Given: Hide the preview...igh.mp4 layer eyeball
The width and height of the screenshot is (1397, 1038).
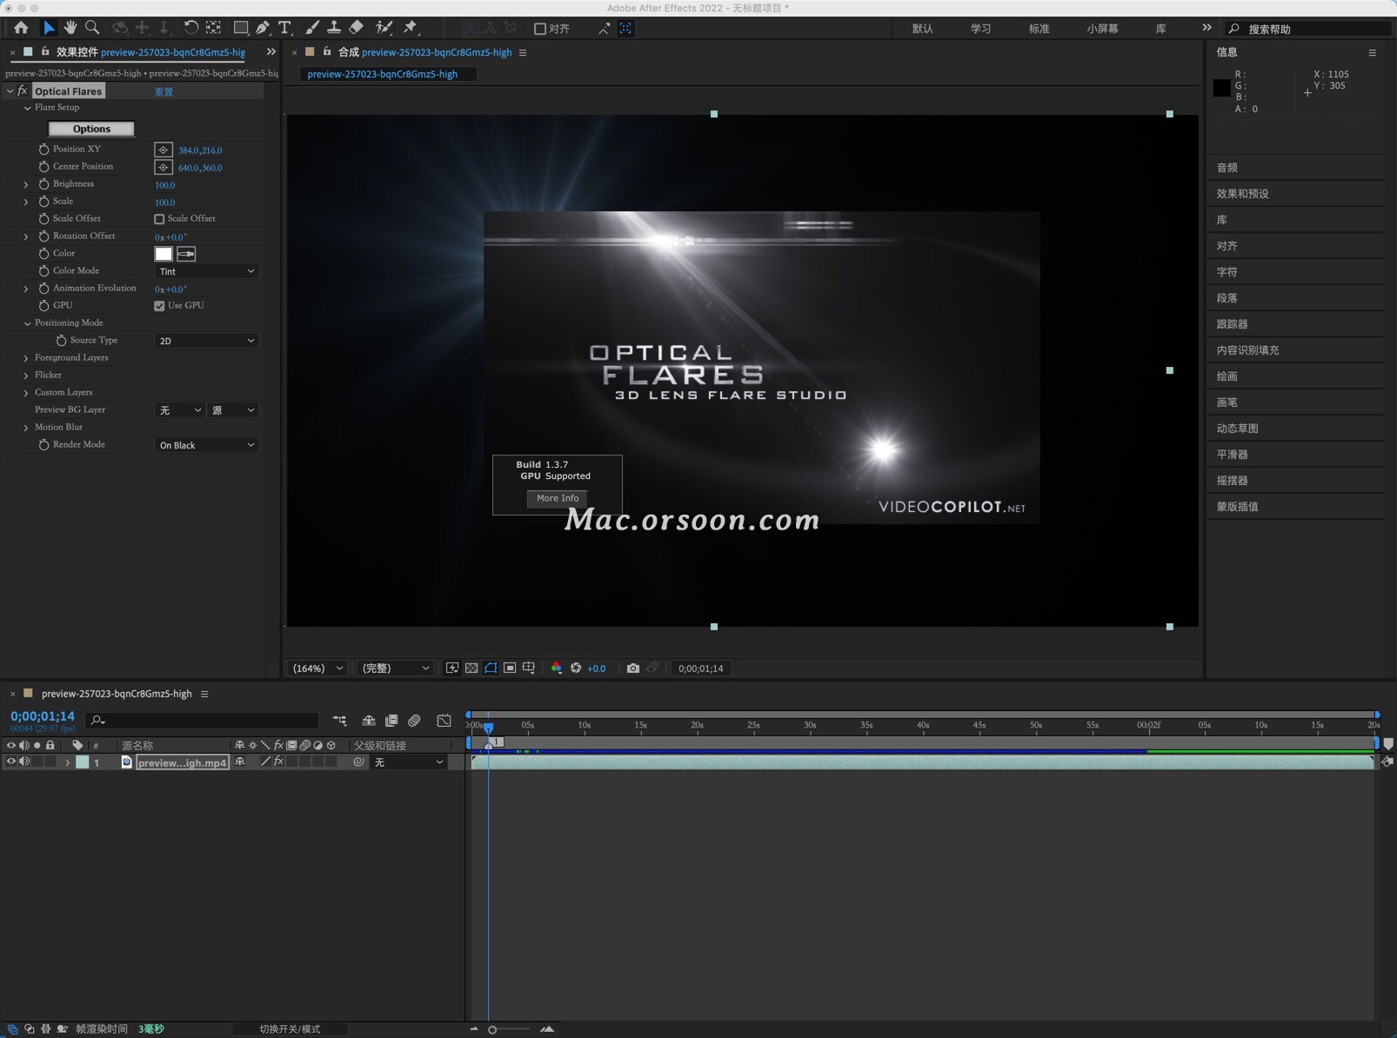Looking at the screenshot, I should click(10, 762).
